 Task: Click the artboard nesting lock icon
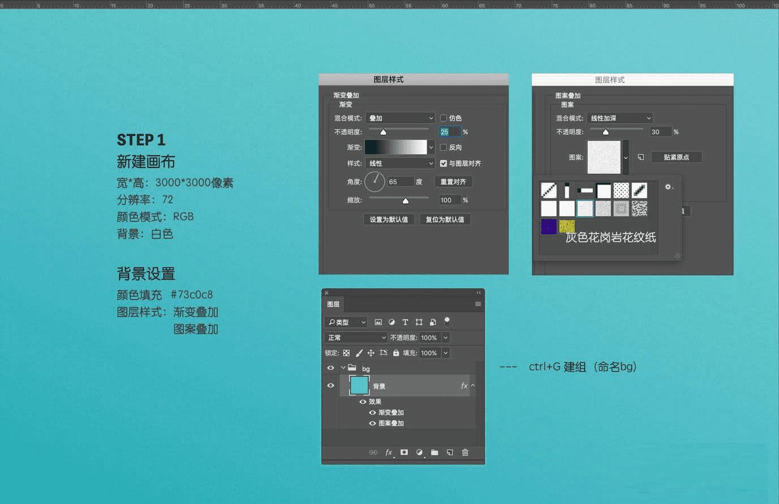click(384, 353)
